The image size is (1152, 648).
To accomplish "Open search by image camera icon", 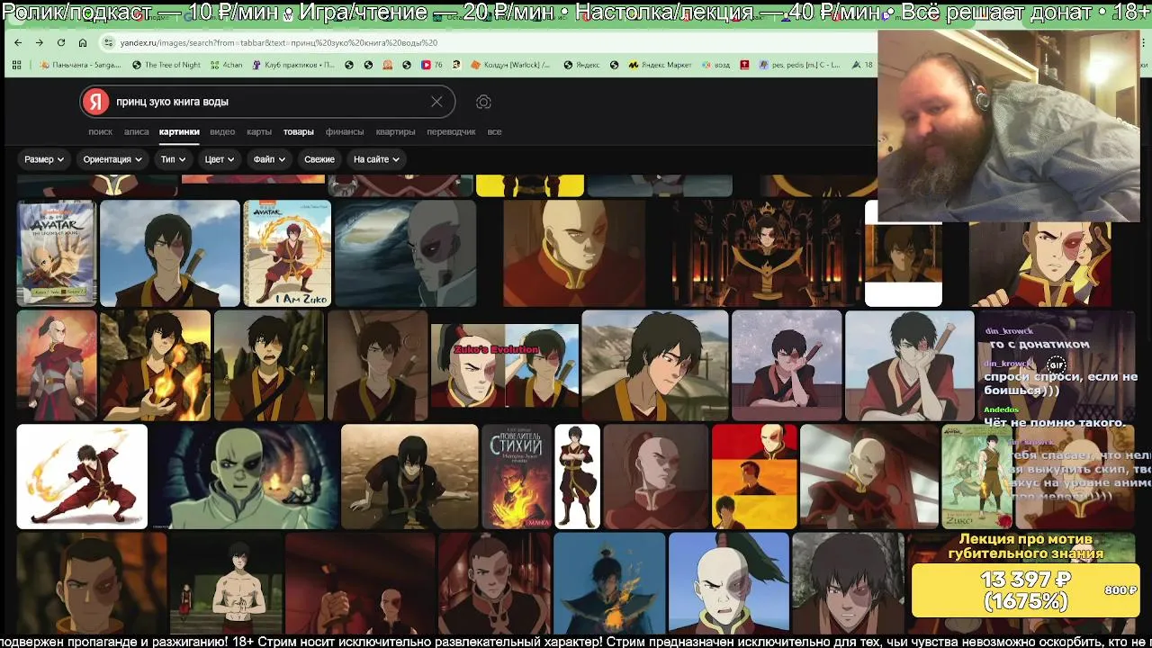I will point(483,102).
